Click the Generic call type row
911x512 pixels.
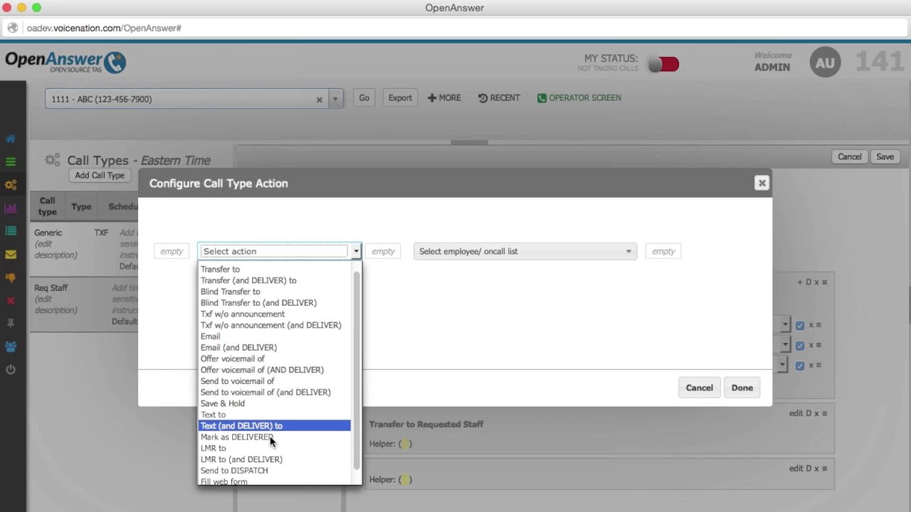click(85, 249)
